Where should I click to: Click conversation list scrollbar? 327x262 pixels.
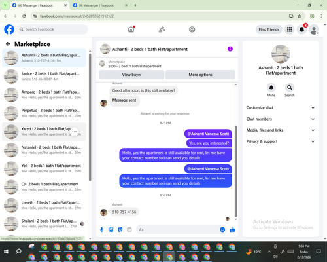90,117
